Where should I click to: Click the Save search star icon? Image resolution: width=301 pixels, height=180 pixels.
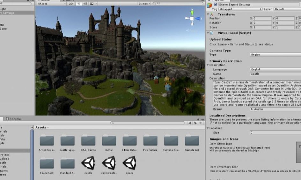point(201,123)
